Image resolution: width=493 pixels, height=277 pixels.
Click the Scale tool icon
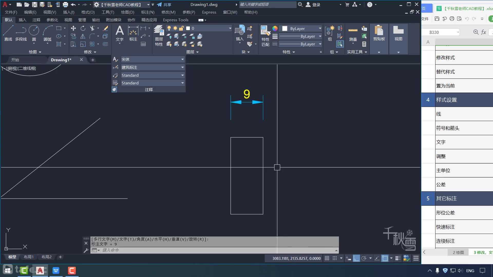pos(83,44)
